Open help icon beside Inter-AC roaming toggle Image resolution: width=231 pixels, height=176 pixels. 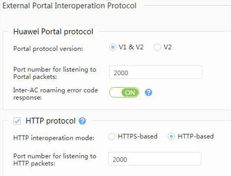click(148, 93)
